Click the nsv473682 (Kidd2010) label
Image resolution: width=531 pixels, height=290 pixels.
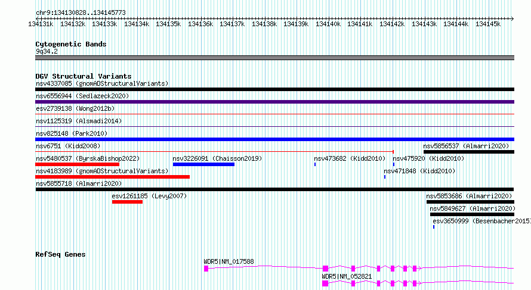pos(350,158)
